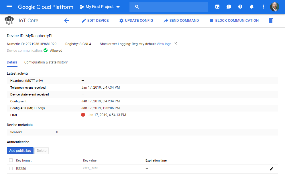Screen dimensions: 285x175
Task: Click the Key format column header
Action: coord(23,160)
